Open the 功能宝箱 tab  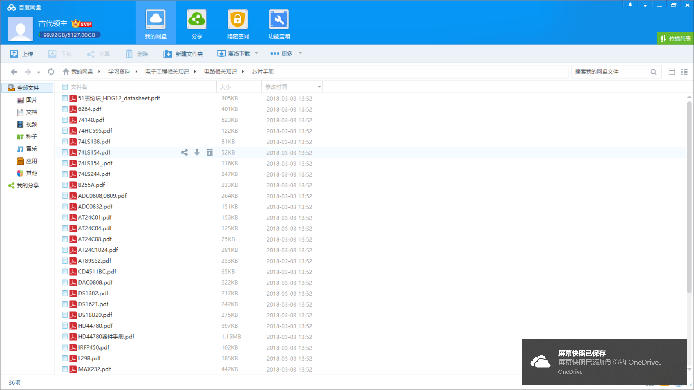coord(279,24)
